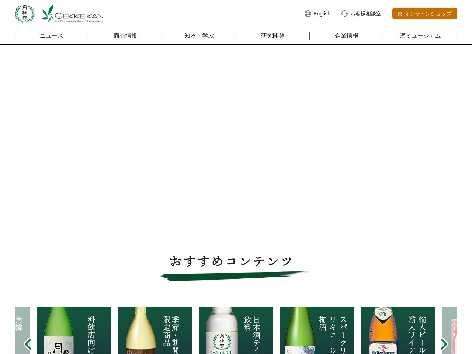Open the 商品情報 menu
The image size is (472, 354).
click(125, 36)
